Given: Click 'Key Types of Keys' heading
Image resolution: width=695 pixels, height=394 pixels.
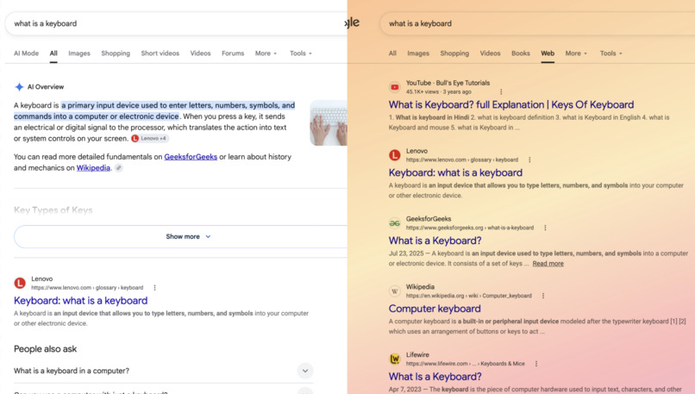Looking at the screenshot, I should tap(53, 210).
